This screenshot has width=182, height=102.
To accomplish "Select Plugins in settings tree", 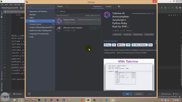I will pyautogui.click(x=40, y=21).
